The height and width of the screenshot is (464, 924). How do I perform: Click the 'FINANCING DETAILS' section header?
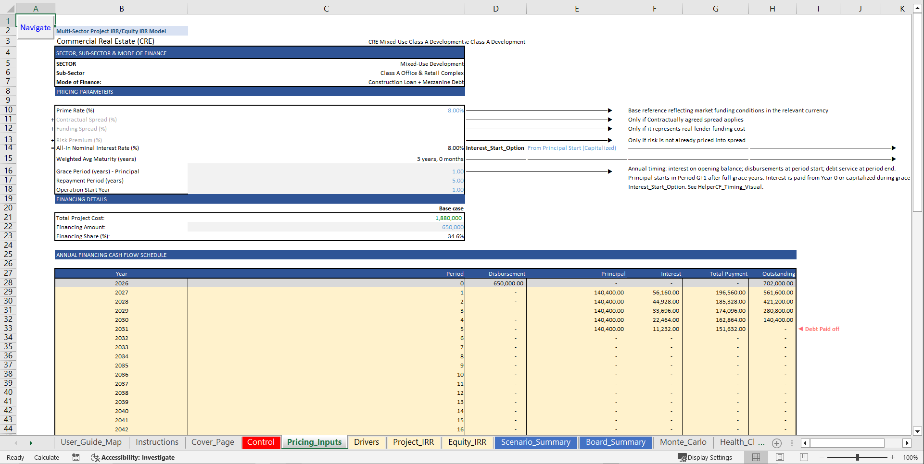coord(260,199)
